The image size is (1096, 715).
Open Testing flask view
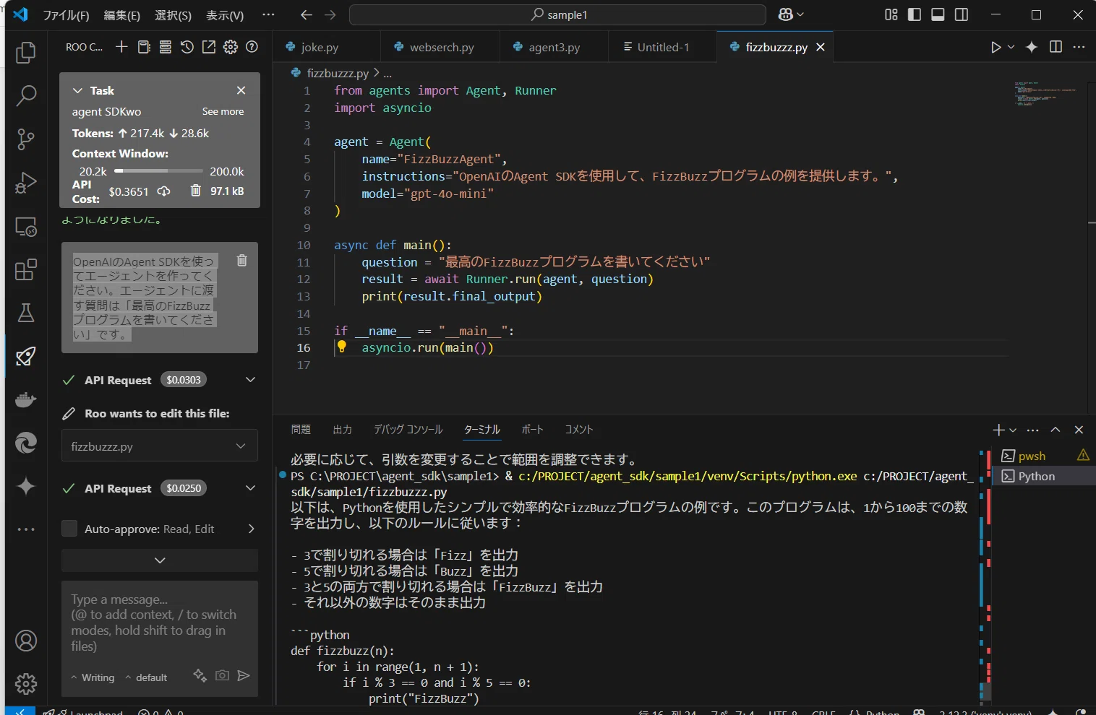26,313
